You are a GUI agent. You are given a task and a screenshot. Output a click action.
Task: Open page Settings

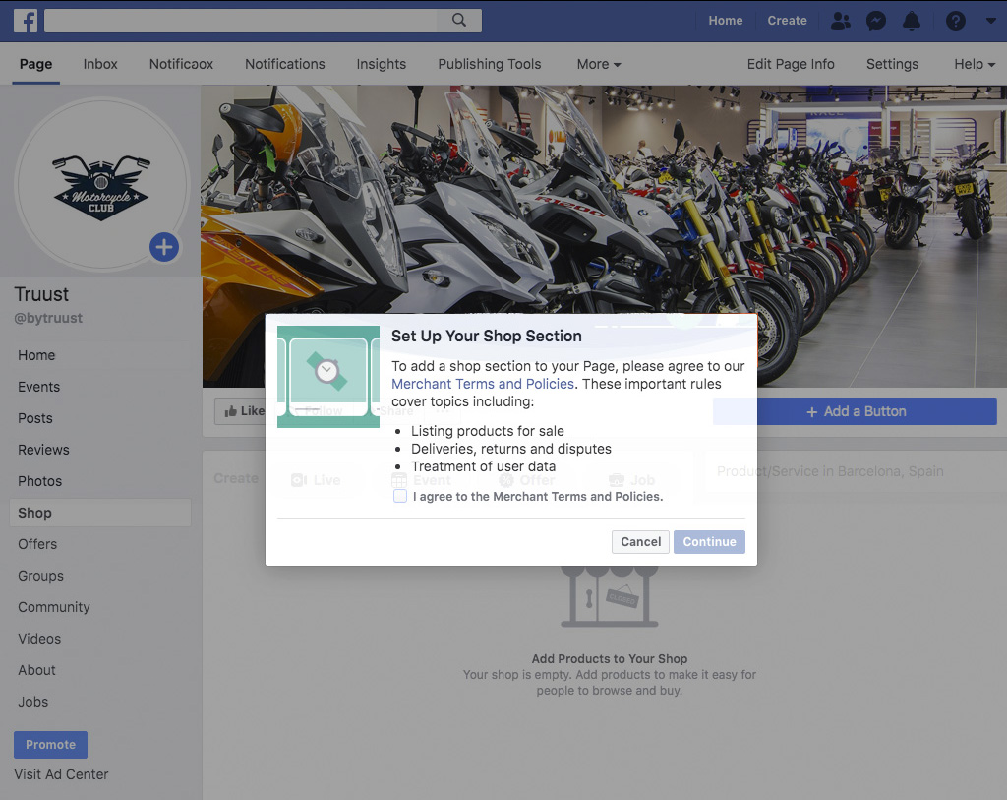pyautogui.click(x=892, y=64)
